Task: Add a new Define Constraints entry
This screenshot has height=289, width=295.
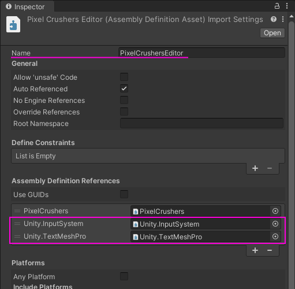Action: [x=255, y=168]
